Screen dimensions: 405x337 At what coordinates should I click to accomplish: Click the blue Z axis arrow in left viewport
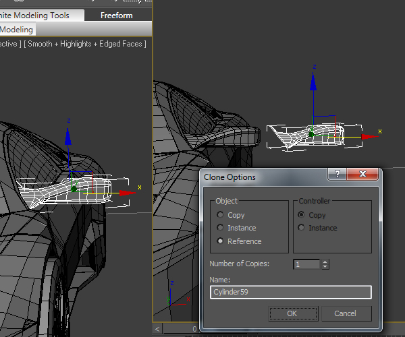pos(68,137)
